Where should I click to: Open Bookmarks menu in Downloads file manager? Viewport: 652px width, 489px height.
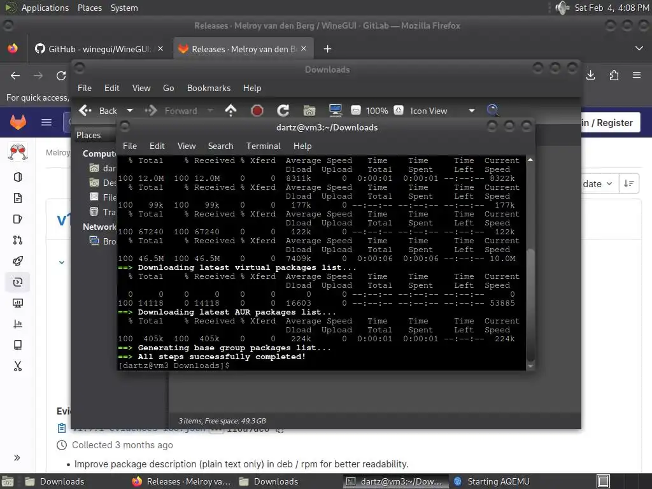pyautogui.click(x=208, y=88)
